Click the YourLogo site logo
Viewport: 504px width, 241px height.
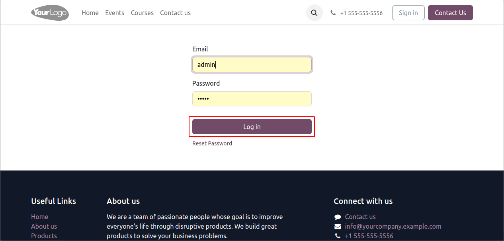[50, 13]
